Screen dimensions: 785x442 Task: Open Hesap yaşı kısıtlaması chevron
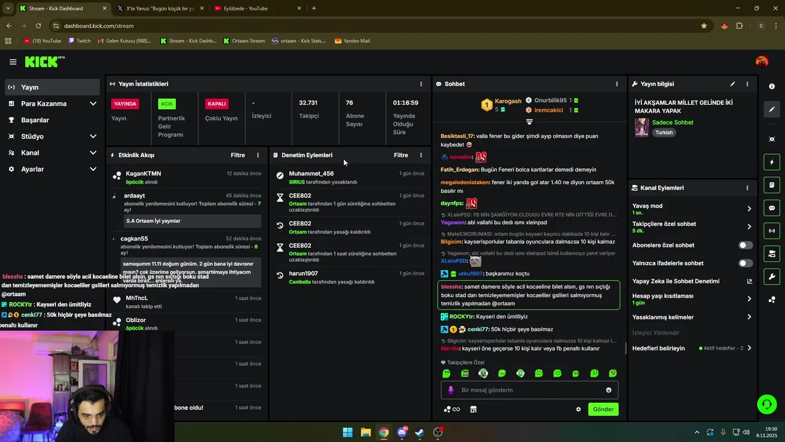(749, 299)
